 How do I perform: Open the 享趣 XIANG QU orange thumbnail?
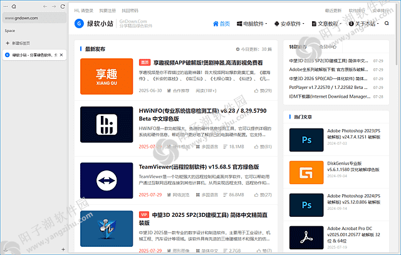pos(107,76)
